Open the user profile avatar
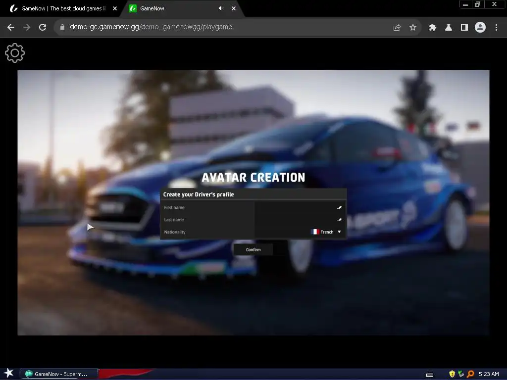This screenshot has height=380, width=507. tap(480, 27)
